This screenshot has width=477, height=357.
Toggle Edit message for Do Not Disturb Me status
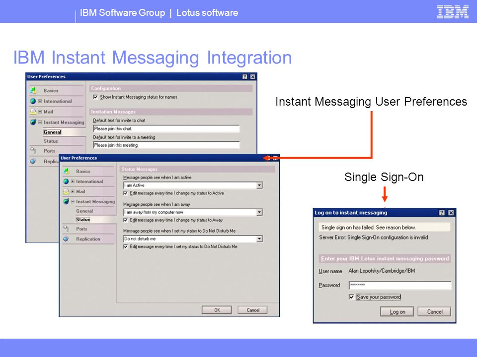click(x=125, y=246)
